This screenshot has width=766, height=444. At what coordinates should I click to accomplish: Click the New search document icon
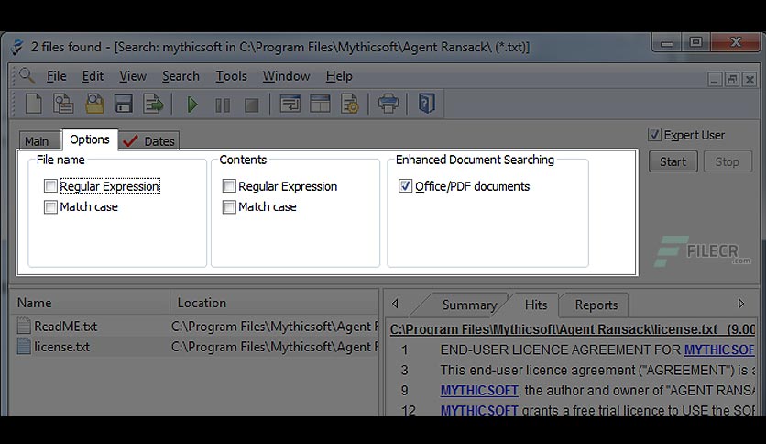33,104
